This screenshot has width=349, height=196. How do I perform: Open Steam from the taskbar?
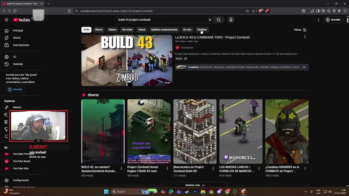click(187, 192)
